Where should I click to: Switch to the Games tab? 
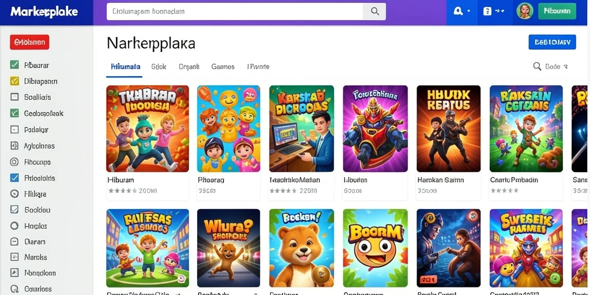click(x=223, y=67)
